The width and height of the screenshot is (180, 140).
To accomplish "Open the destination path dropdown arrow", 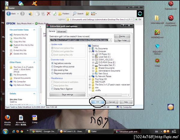I will (110, 40).
